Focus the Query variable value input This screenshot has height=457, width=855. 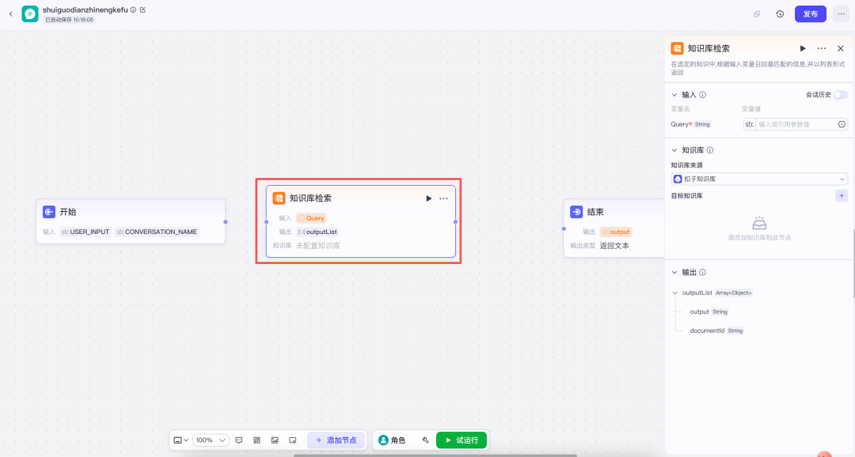[796, 124]
